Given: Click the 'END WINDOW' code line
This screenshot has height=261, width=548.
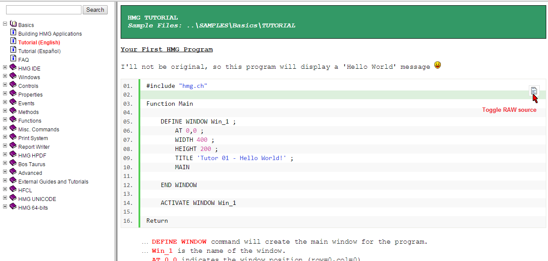Looking at the screenshot, I should coord(179,185).
